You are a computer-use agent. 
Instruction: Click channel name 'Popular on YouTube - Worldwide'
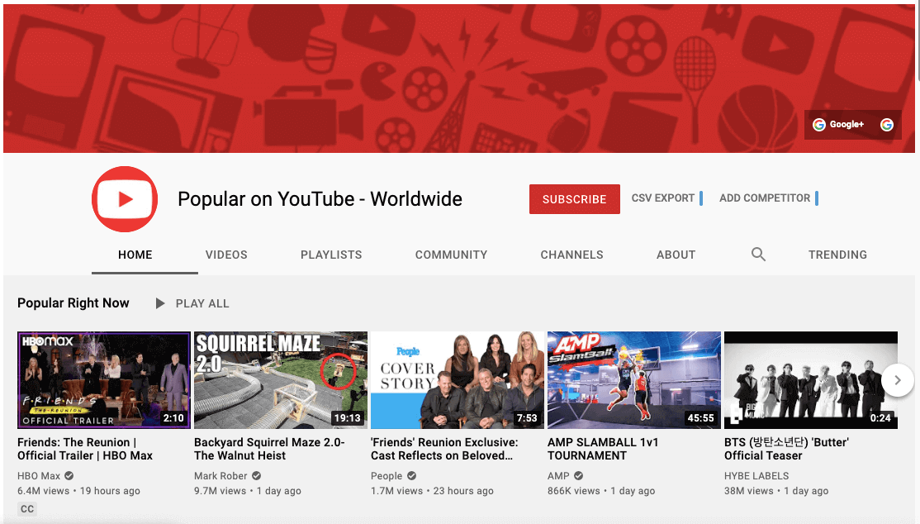(x=320, y=199)
